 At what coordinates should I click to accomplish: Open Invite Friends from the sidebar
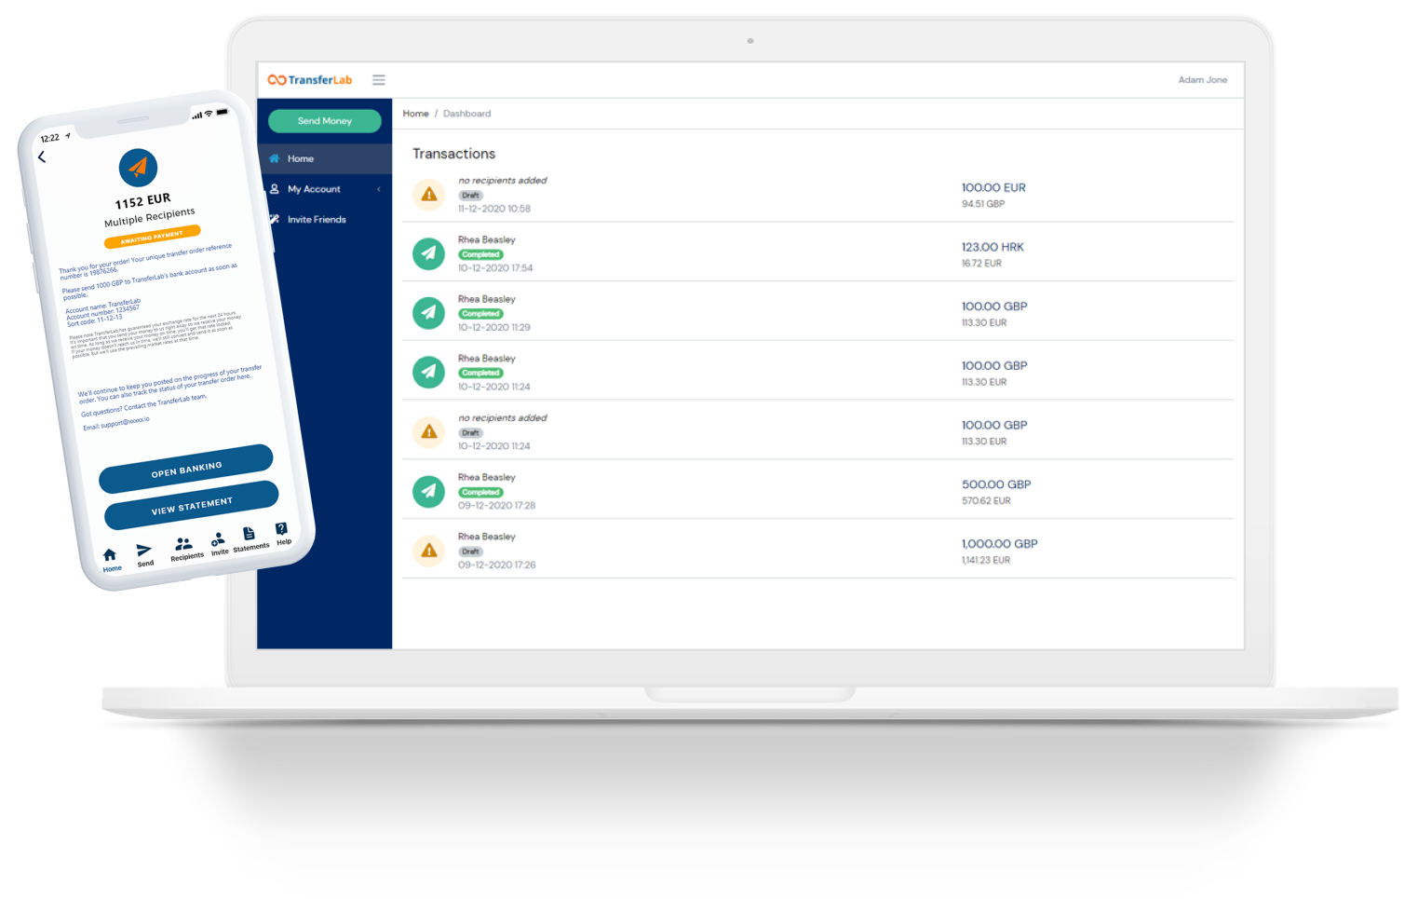point(316,220)
